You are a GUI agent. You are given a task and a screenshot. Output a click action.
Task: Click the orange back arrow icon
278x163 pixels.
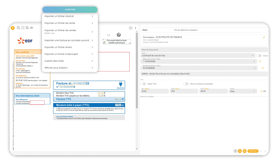click(13, 28)
